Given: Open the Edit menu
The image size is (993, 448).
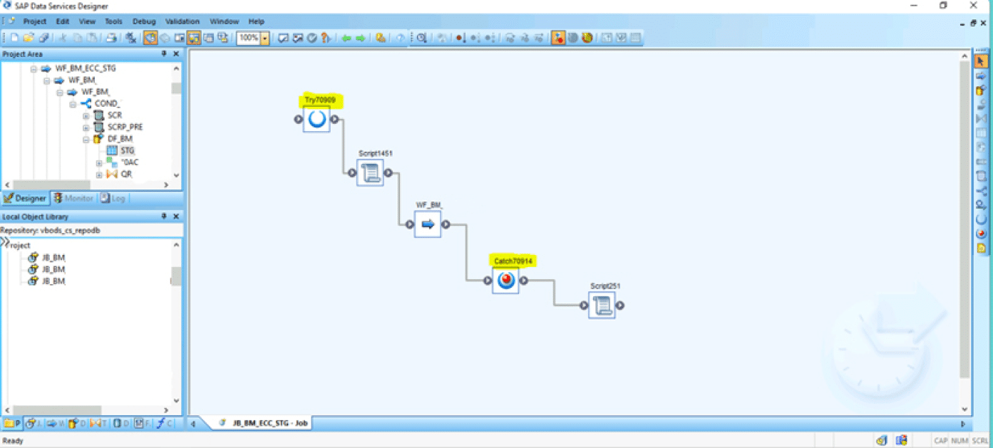Looking at the screenshot, I should click(x=63, y=21).
